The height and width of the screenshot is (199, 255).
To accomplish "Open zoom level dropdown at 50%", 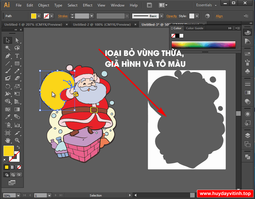I will (18, 195).
